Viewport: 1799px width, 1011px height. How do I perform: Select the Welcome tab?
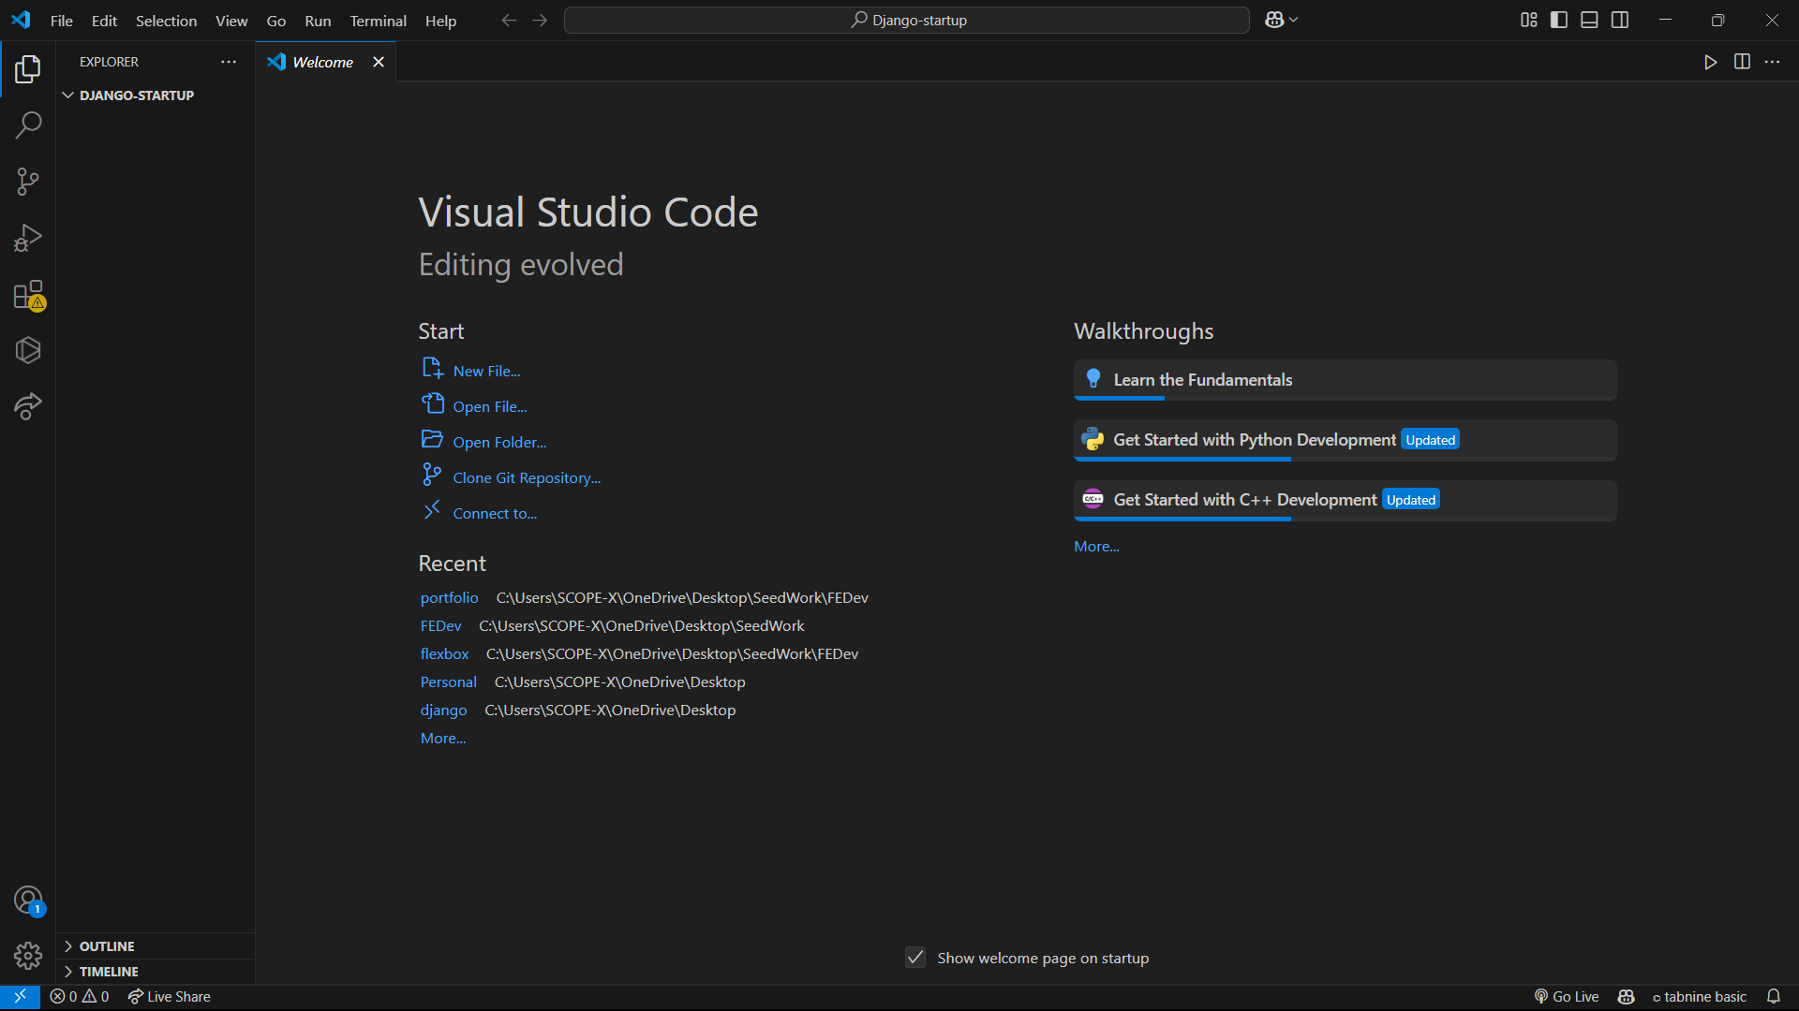tap(323, 62)
